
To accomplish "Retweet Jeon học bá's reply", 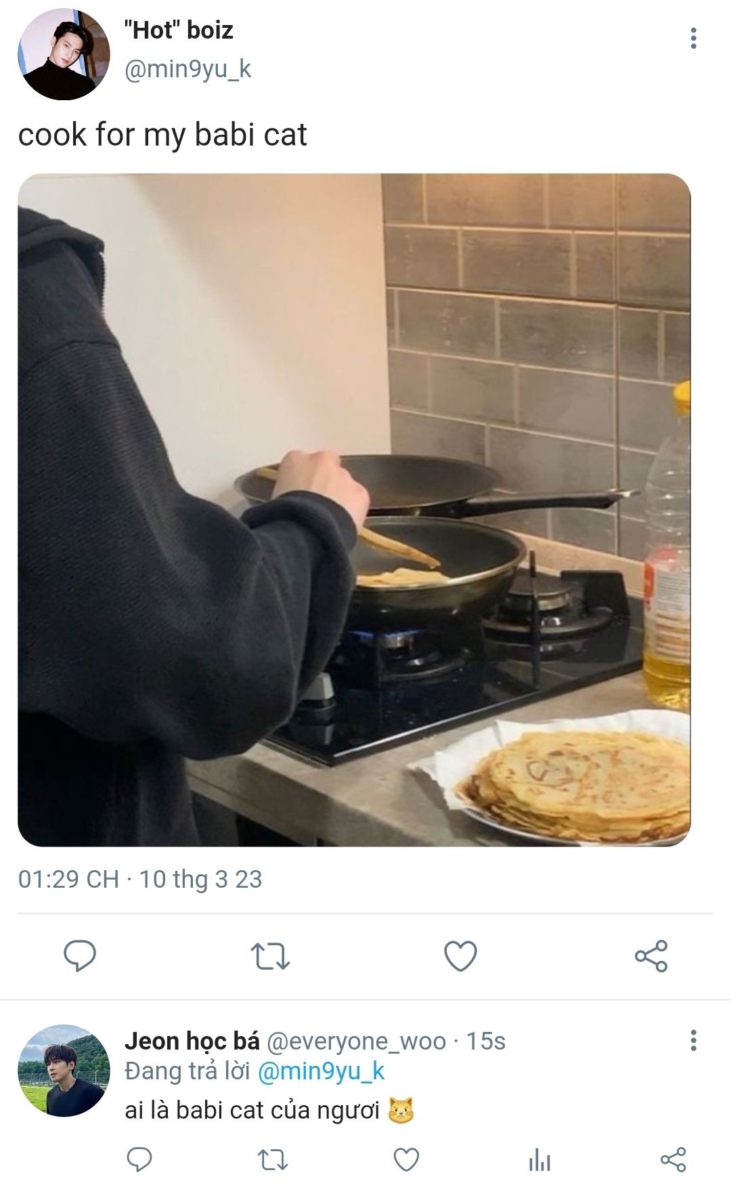I will point(273,1160).
